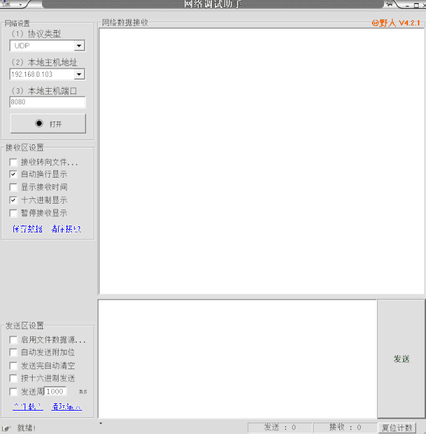Enable the 发送周期 periodic send checkbox
The image size is (426, 434).
point(13,391)
